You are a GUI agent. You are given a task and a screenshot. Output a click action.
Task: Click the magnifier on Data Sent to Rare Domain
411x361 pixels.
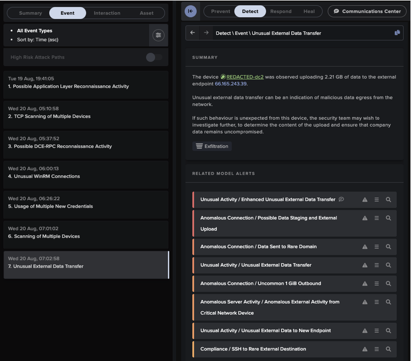[388, 247]
